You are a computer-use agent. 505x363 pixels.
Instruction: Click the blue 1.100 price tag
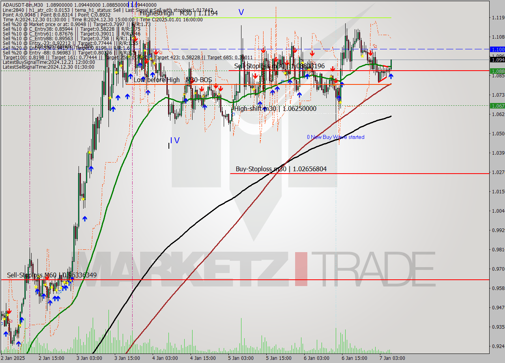tap(497, 49)
